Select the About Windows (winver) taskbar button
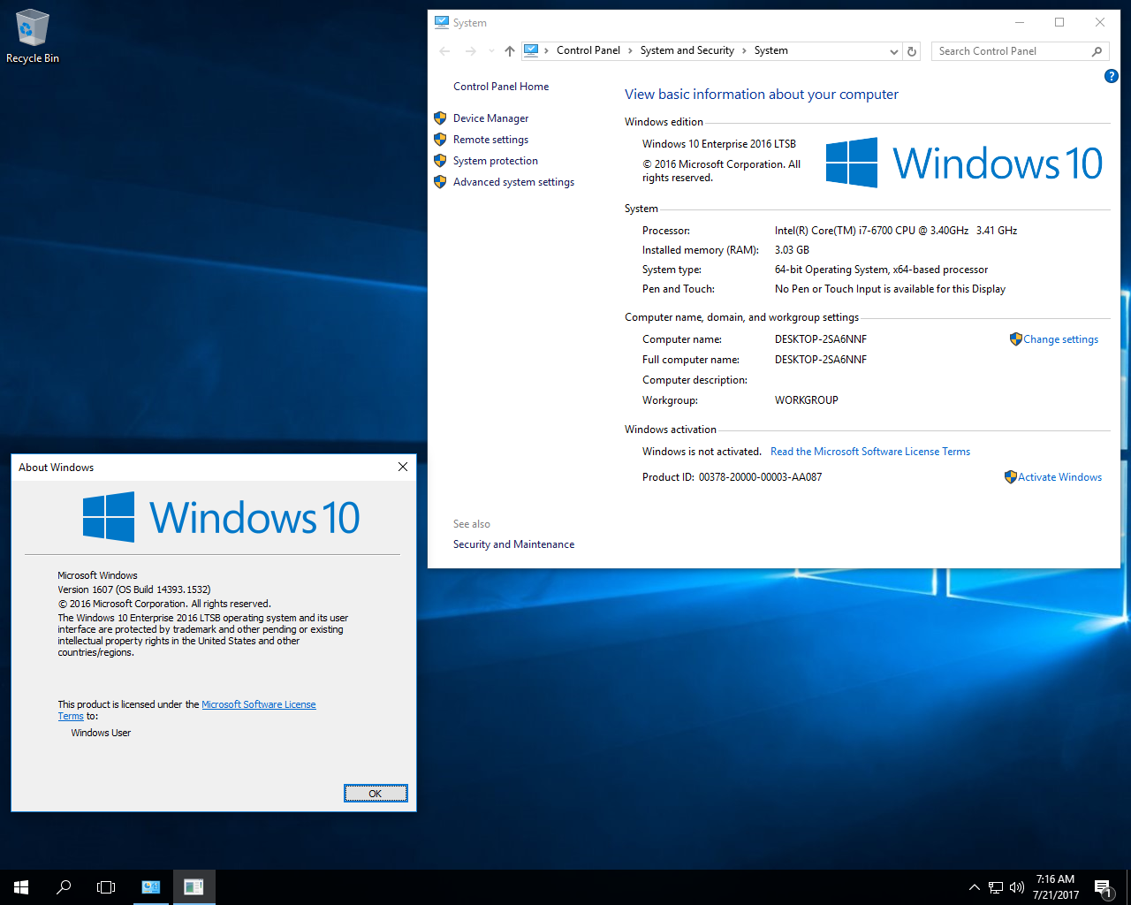1131x905 pixels. pos(194,886)
